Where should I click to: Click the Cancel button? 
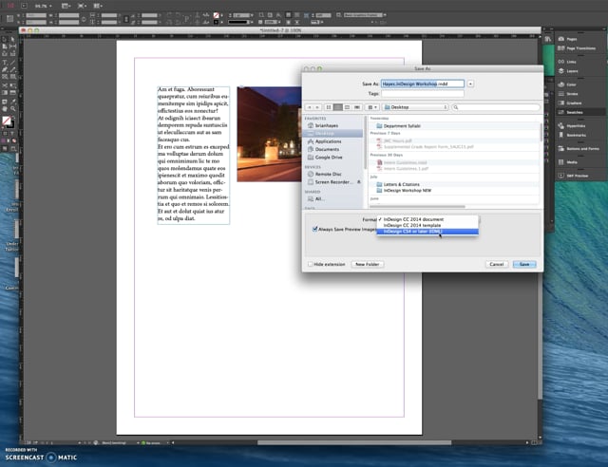(x=496, y=264)
